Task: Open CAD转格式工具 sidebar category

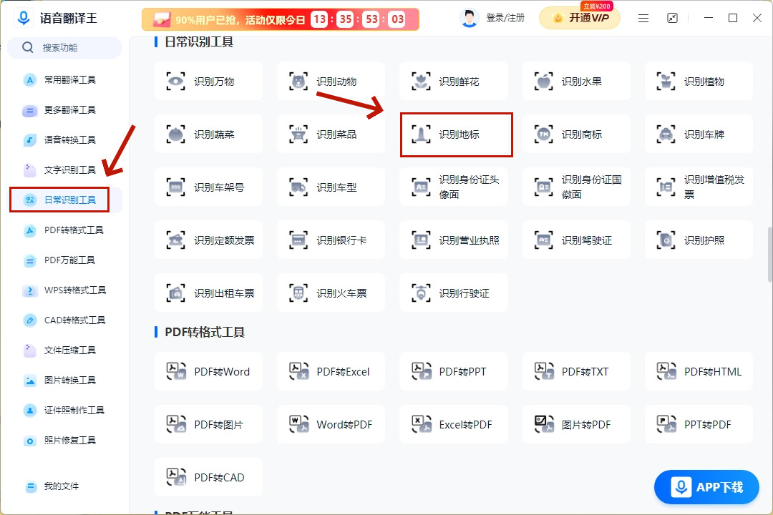Action: click(64, 320)
